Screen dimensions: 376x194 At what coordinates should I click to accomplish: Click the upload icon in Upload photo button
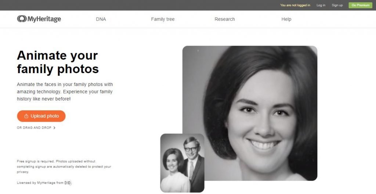pos(26,116)
